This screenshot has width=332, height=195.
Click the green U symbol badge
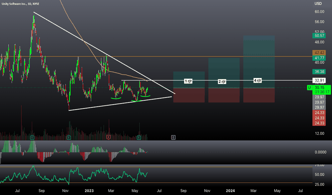click(x=309, y=88)
